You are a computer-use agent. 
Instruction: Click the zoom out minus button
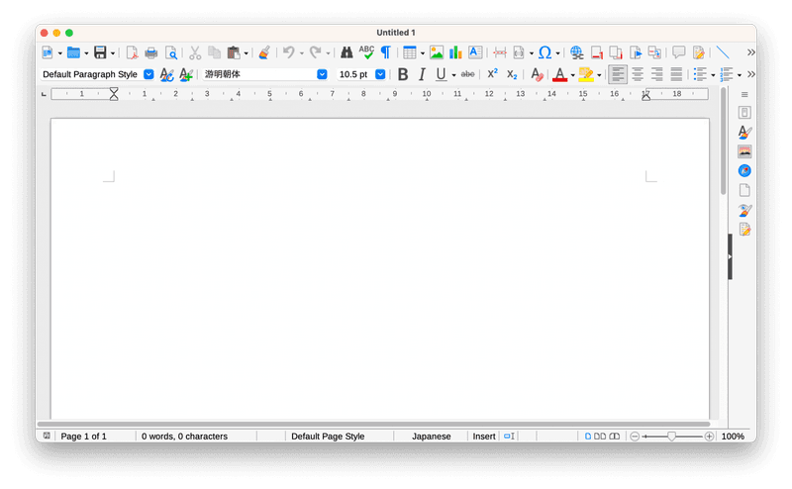tap(635, 436)
